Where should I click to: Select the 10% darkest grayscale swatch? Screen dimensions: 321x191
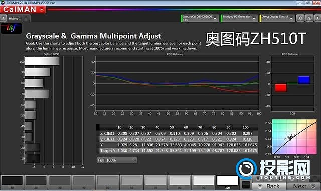click(12, 182)
